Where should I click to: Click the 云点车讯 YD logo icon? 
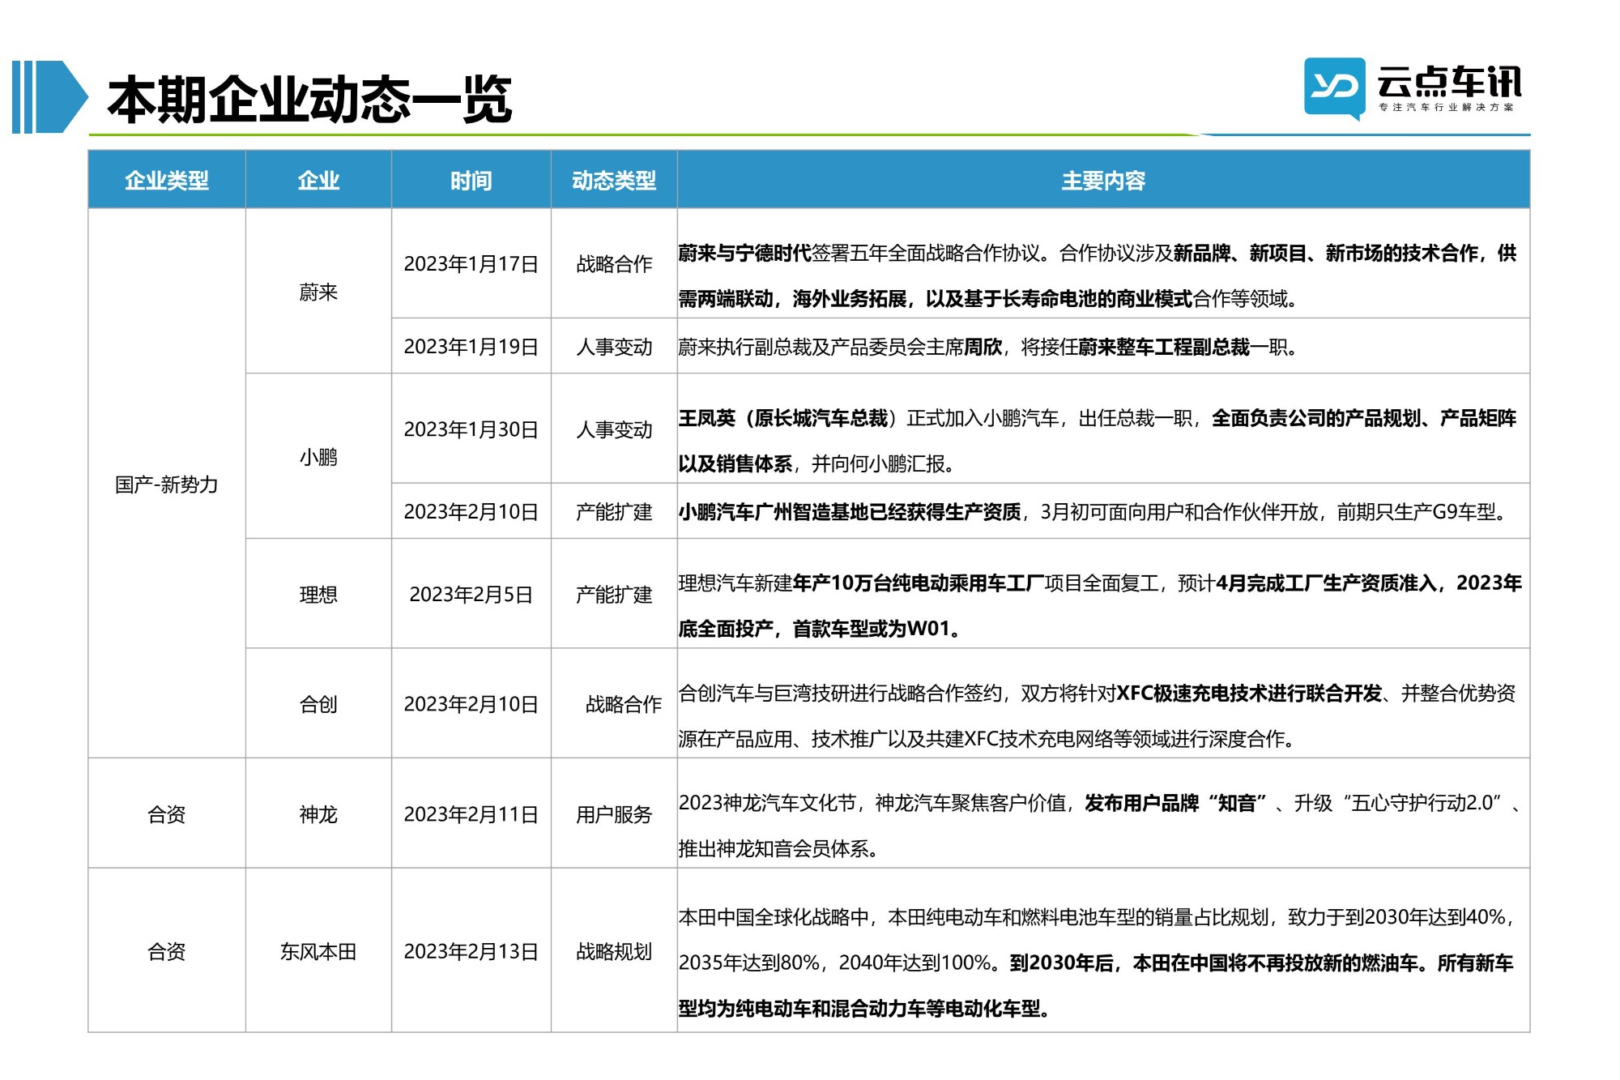[x=1334, y=88]
